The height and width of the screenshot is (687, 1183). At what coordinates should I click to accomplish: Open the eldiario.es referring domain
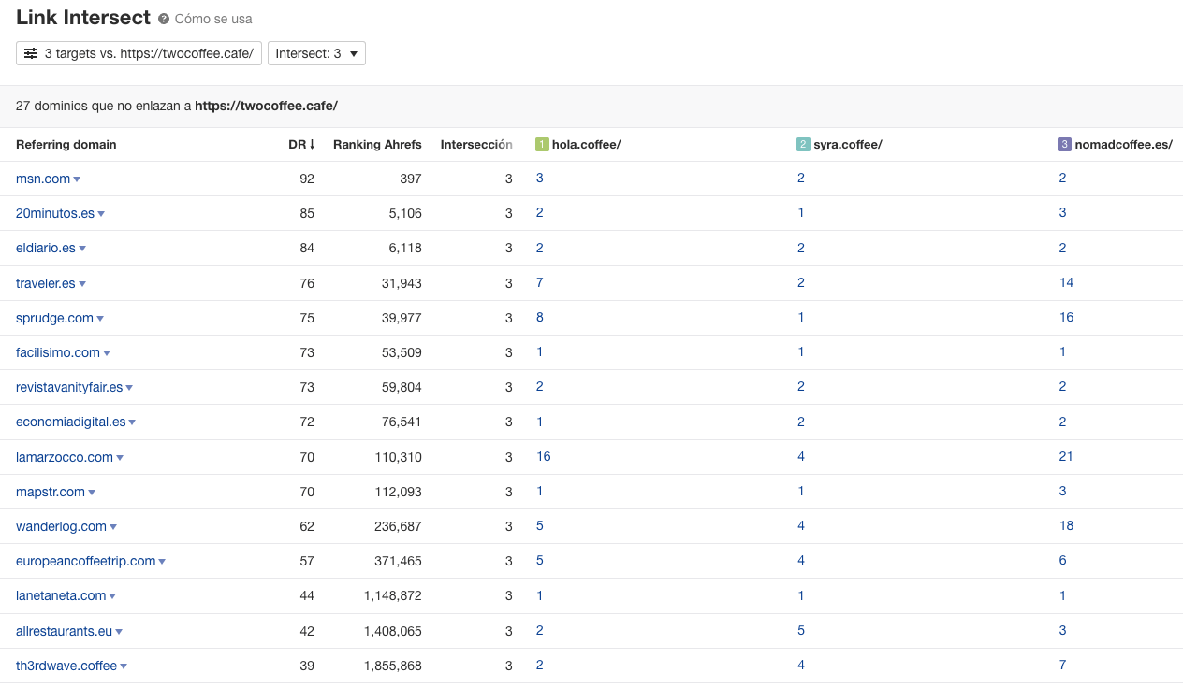click(x=45, y=248)
